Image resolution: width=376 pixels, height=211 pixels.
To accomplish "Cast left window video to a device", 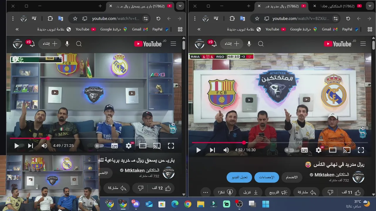I will [x=157, y=146].
